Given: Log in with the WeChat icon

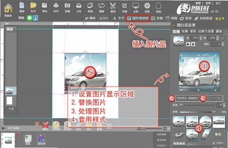Looking at the screenshot, I should tap(30, 18).
